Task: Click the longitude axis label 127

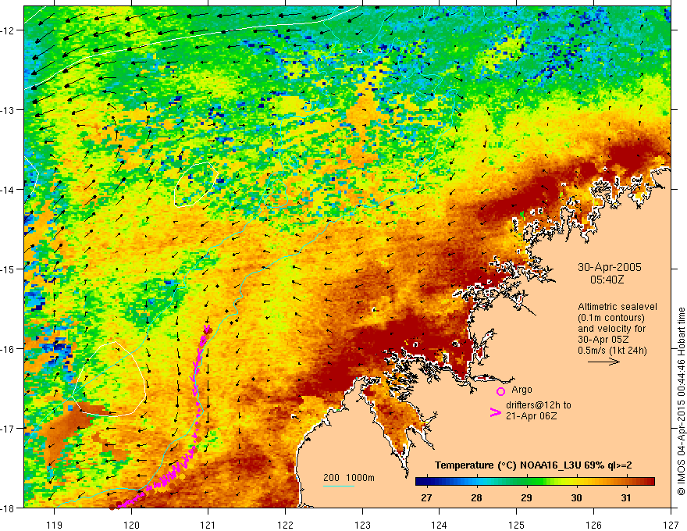Action: pos(671,525)
